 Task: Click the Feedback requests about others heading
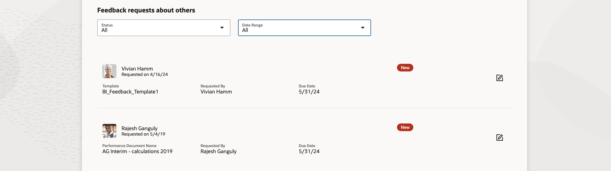click(146, 10)
